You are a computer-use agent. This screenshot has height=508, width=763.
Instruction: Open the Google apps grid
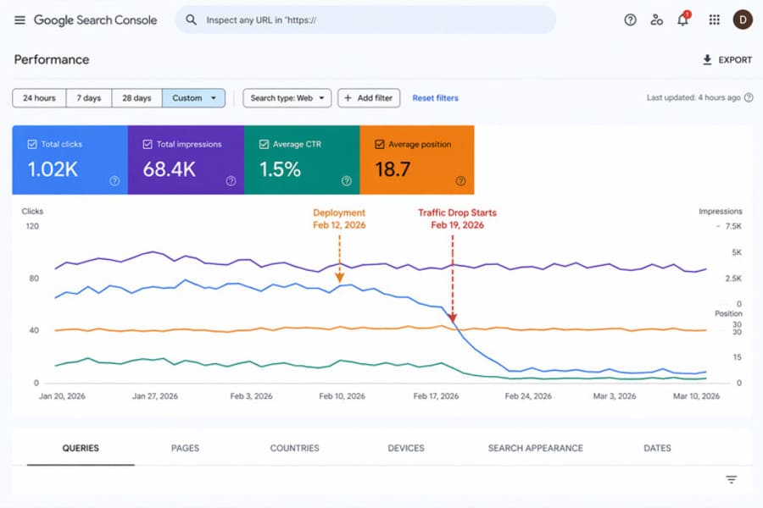(x=714, y=19)
